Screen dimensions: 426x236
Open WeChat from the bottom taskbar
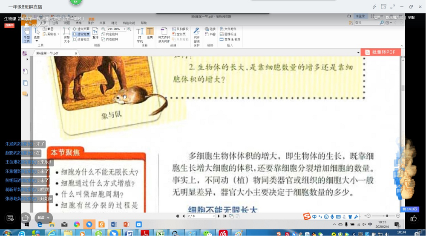point(208,233)
